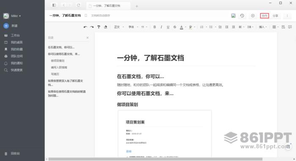Click the 协作 collaborate button

click(264, 16)
